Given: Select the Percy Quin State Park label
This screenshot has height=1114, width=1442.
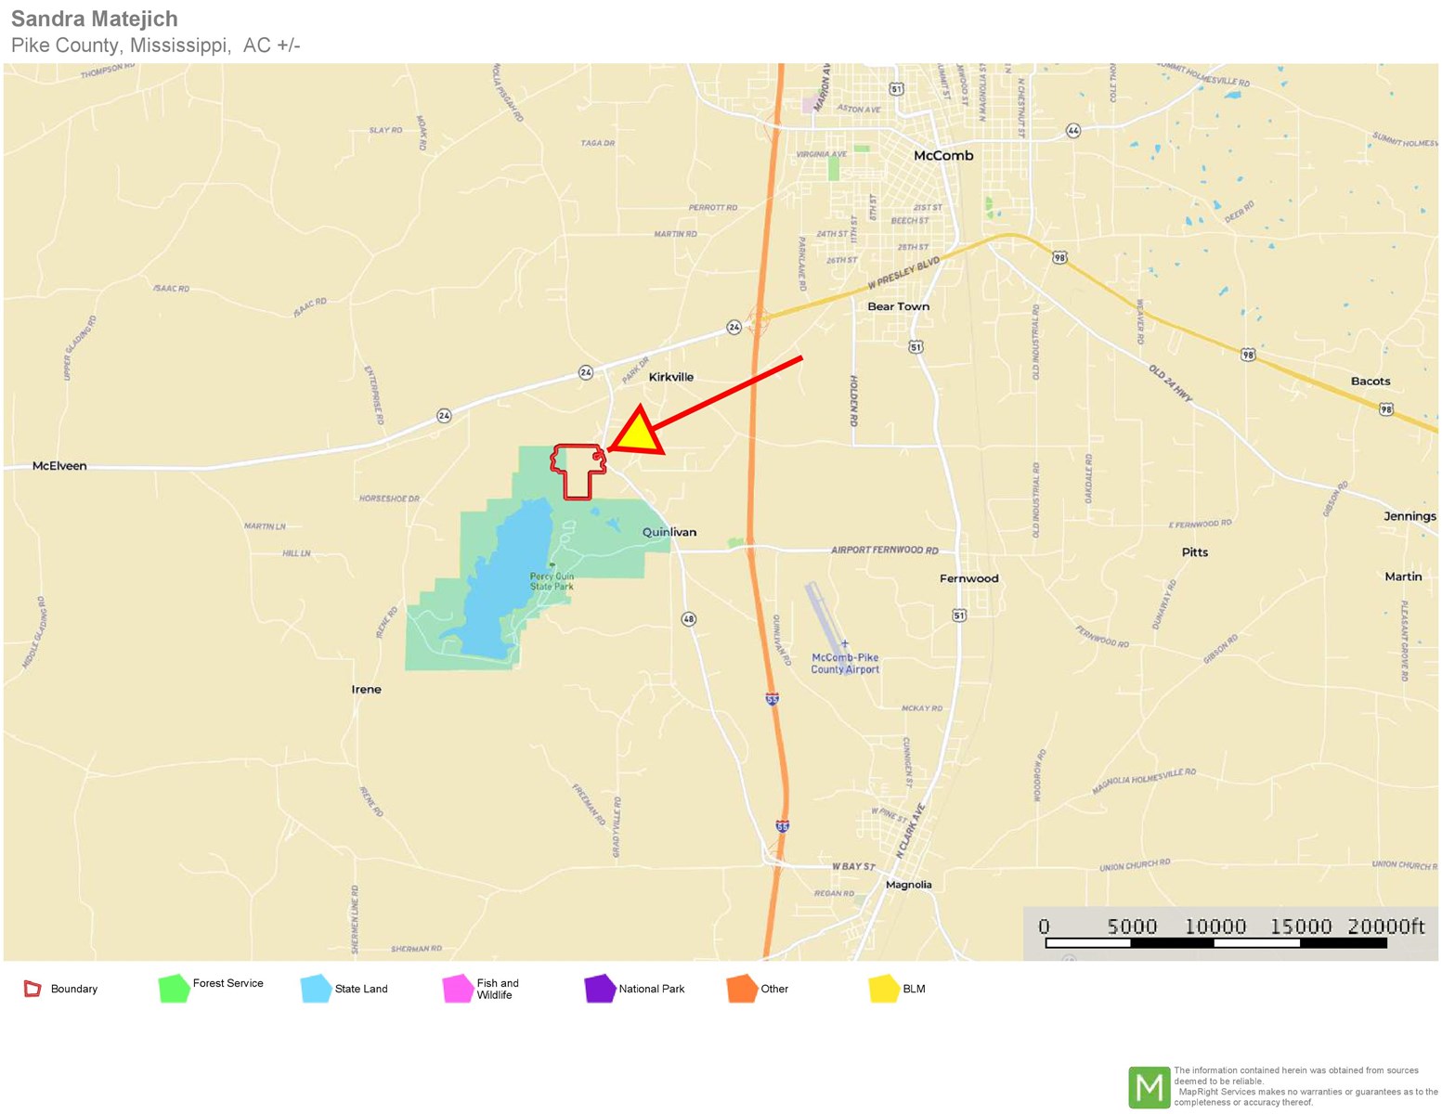Looking at the screenshot, I should (552, 581).
